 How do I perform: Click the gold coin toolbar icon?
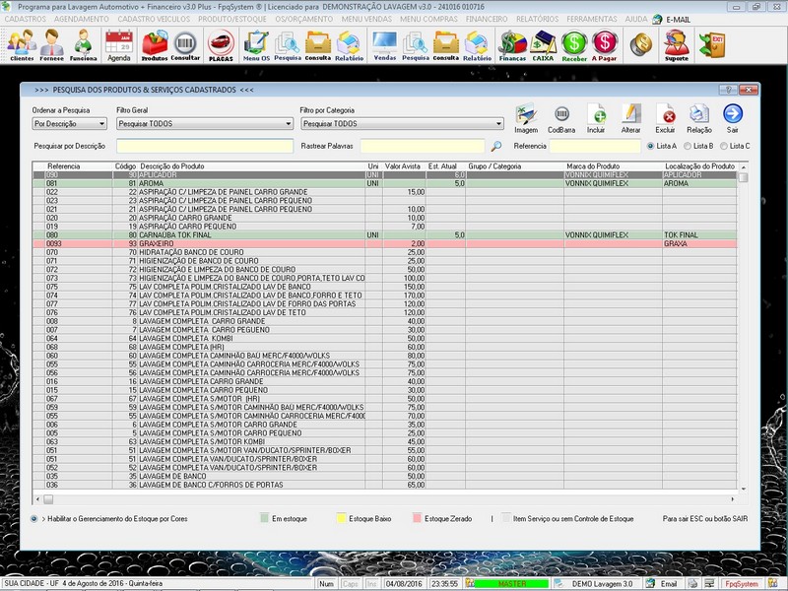(x=641, y=44)
